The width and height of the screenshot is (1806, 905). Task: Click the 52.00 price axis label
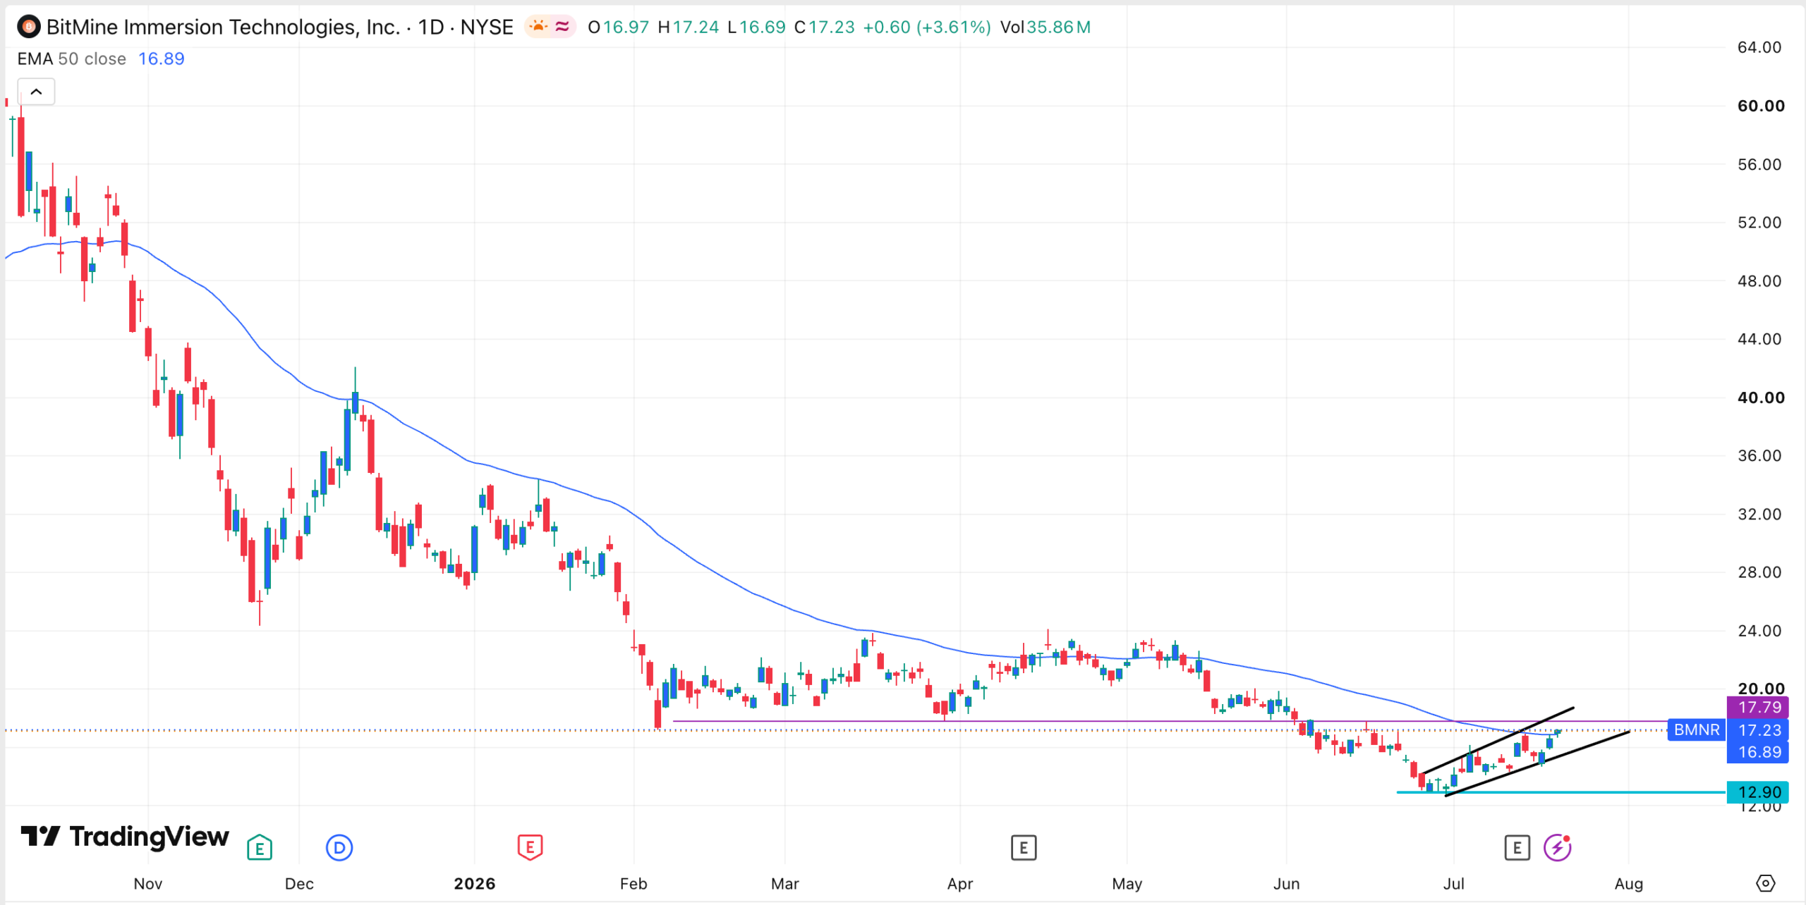pos(1759,223)
